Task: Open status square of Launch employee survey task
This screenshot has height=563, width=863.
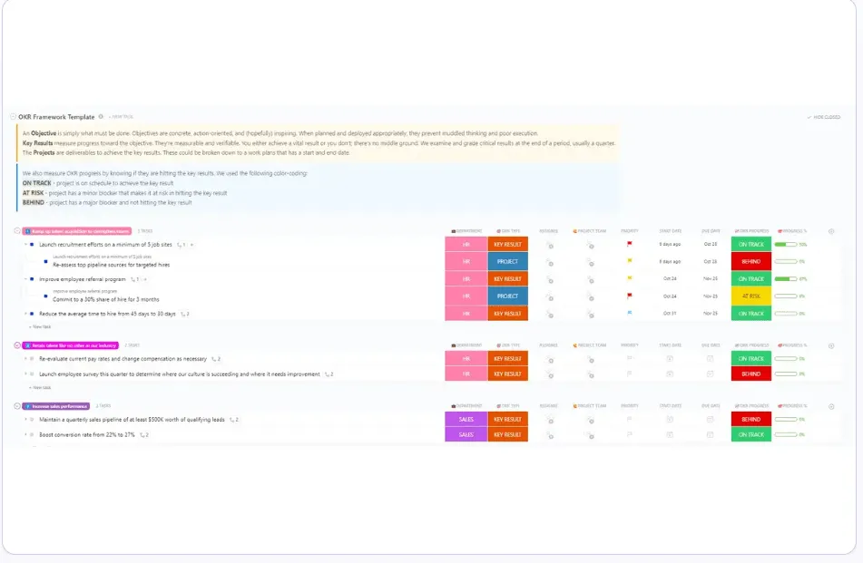Action: pos(32,374)
